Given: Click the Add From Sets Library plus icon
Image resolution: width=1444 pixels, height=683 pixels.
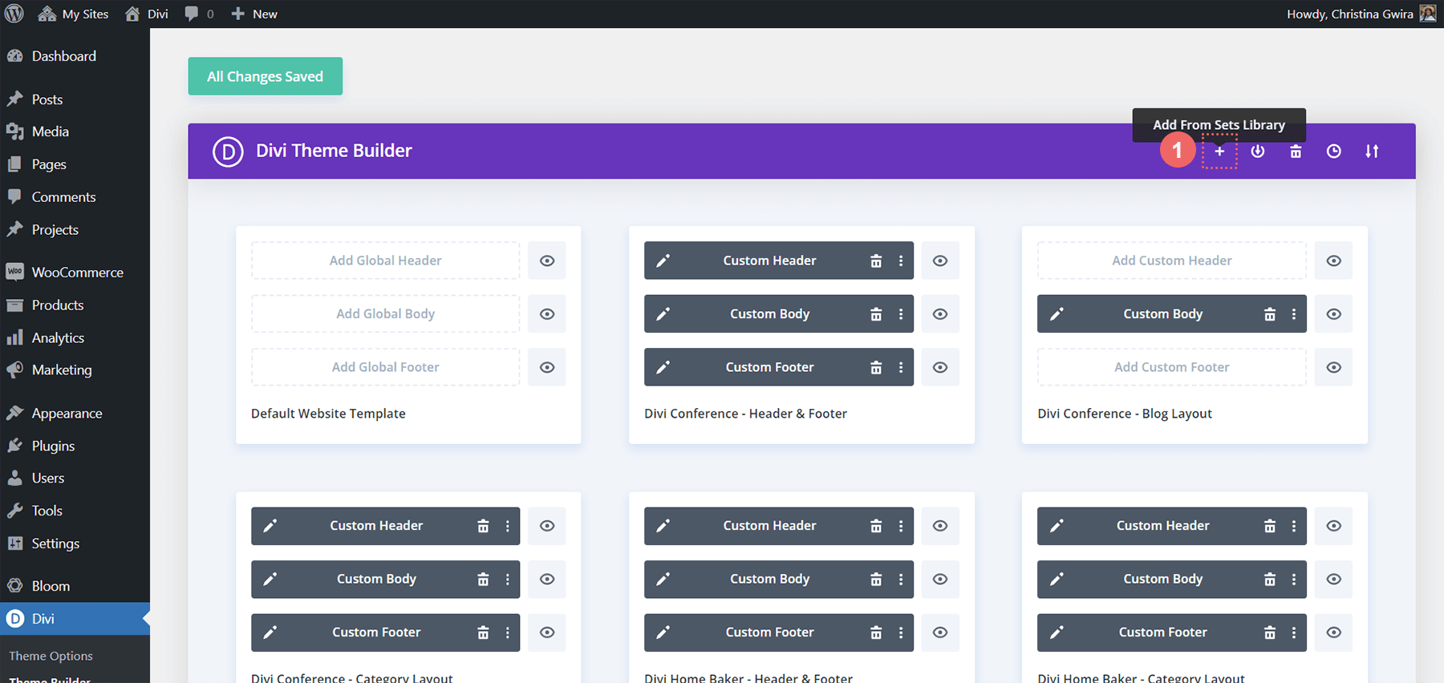Looking at the screenshot, I should click(1219, 152).
